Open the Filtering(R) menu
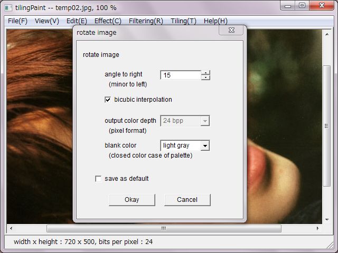The width and height of the screenshot is (338, 253). (146, 21)
